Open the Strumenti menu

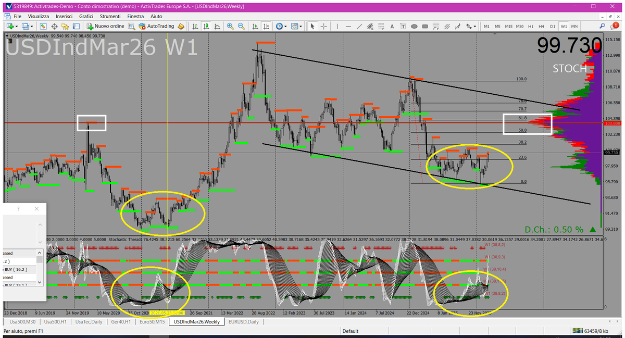coord(111,16)
